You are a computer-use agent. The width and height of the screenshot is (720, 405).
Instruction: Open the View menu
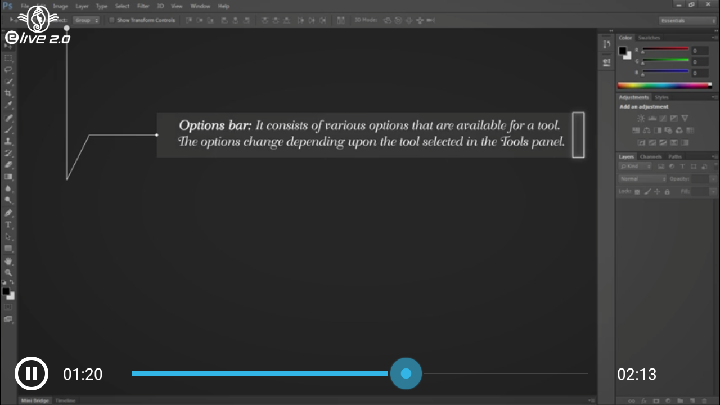(x=177, y=6)
